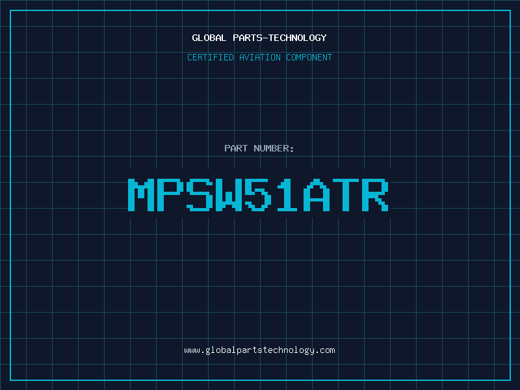Click the GLOBAL PARTS-TECHNOLOGY heading
The image size is (520, 390).
[x=259, y=38]
